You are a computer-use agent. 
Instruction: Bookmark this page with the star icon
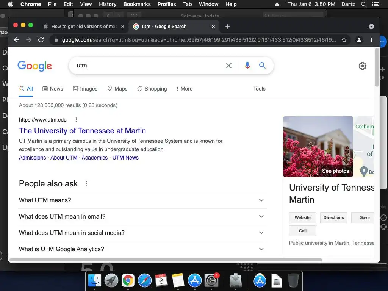coord(344,40)
